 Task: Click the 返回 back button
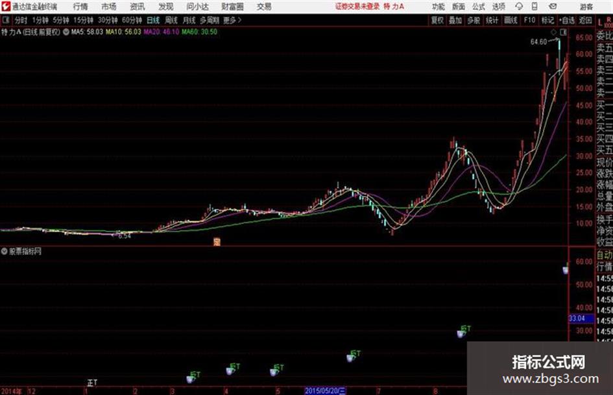pos(585,20)
